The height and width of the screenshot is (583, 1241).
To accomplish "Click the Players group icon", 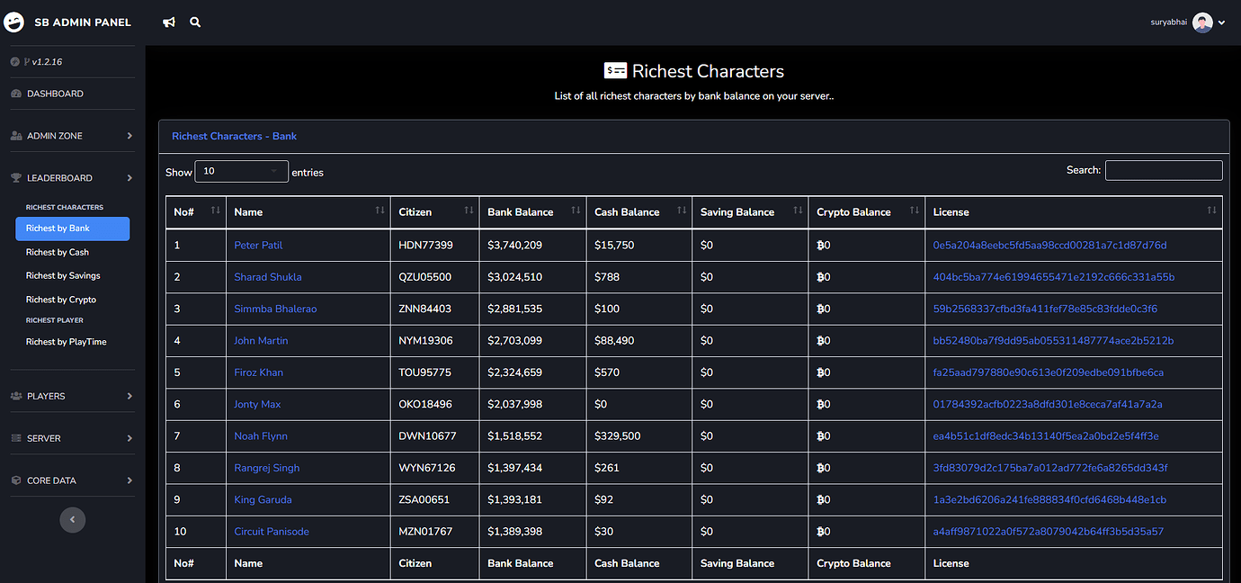I will click(16, 396).
